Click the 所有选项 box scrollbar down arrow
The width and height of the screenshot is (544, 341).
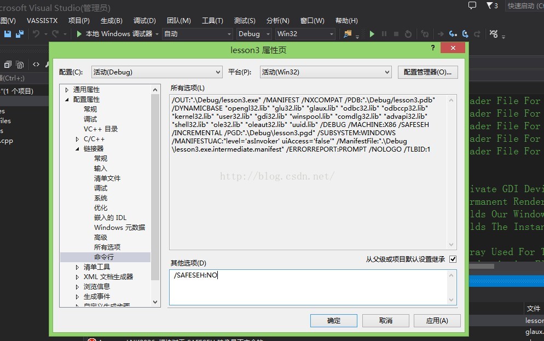pos(451,244)
